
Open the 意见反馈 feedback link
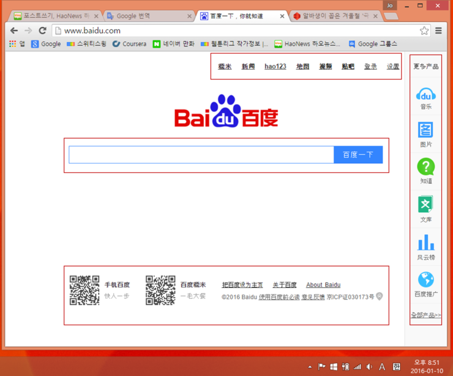pyautogui.click(x=313, y=297)
